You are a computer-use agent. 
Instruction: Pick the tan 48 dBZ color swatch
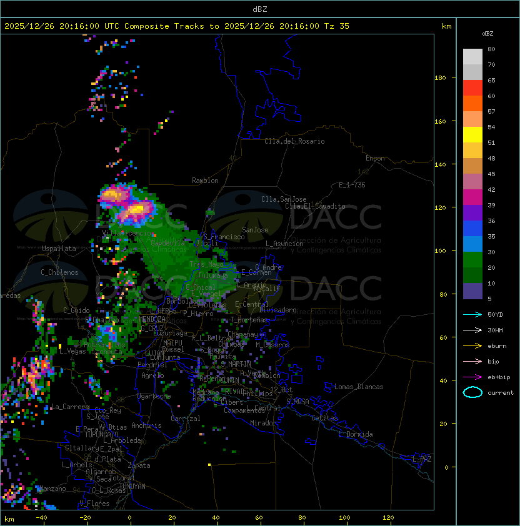pos(472,166)
